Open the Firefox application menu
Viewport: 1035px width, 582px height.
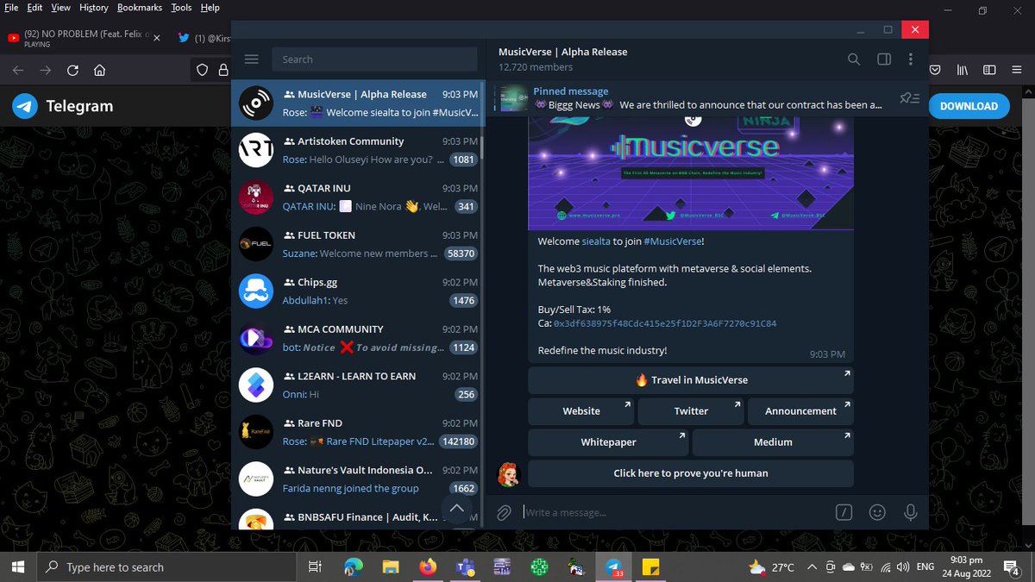point(1018,70)
